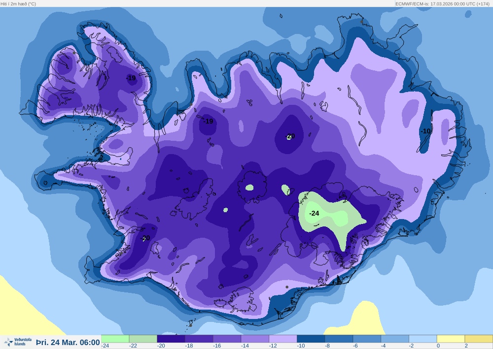Viewport: 493px width, 349px height.
Task: Click the -19 label south of Húnaflói bay
Action: click(208, 121)
